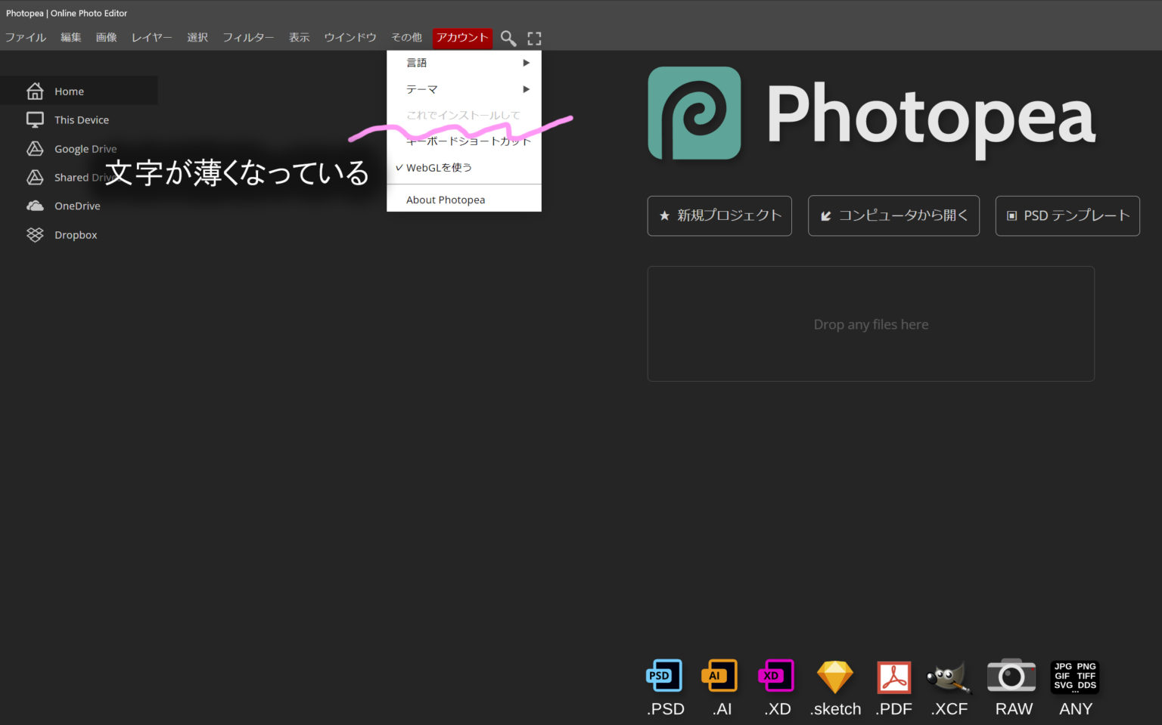Open the ファイル menu
This screenshot has height=725, width=1162.
(x=26, y=37)
